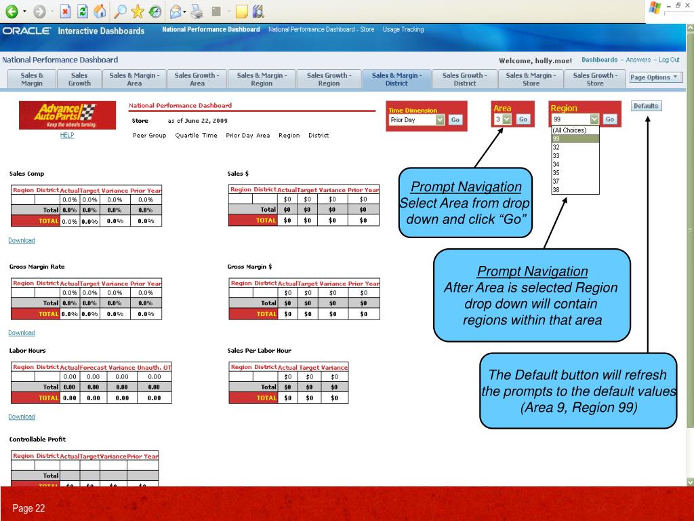Click Go button next to Area
This screenshot has width=694, height=521.
click(523, 119)
